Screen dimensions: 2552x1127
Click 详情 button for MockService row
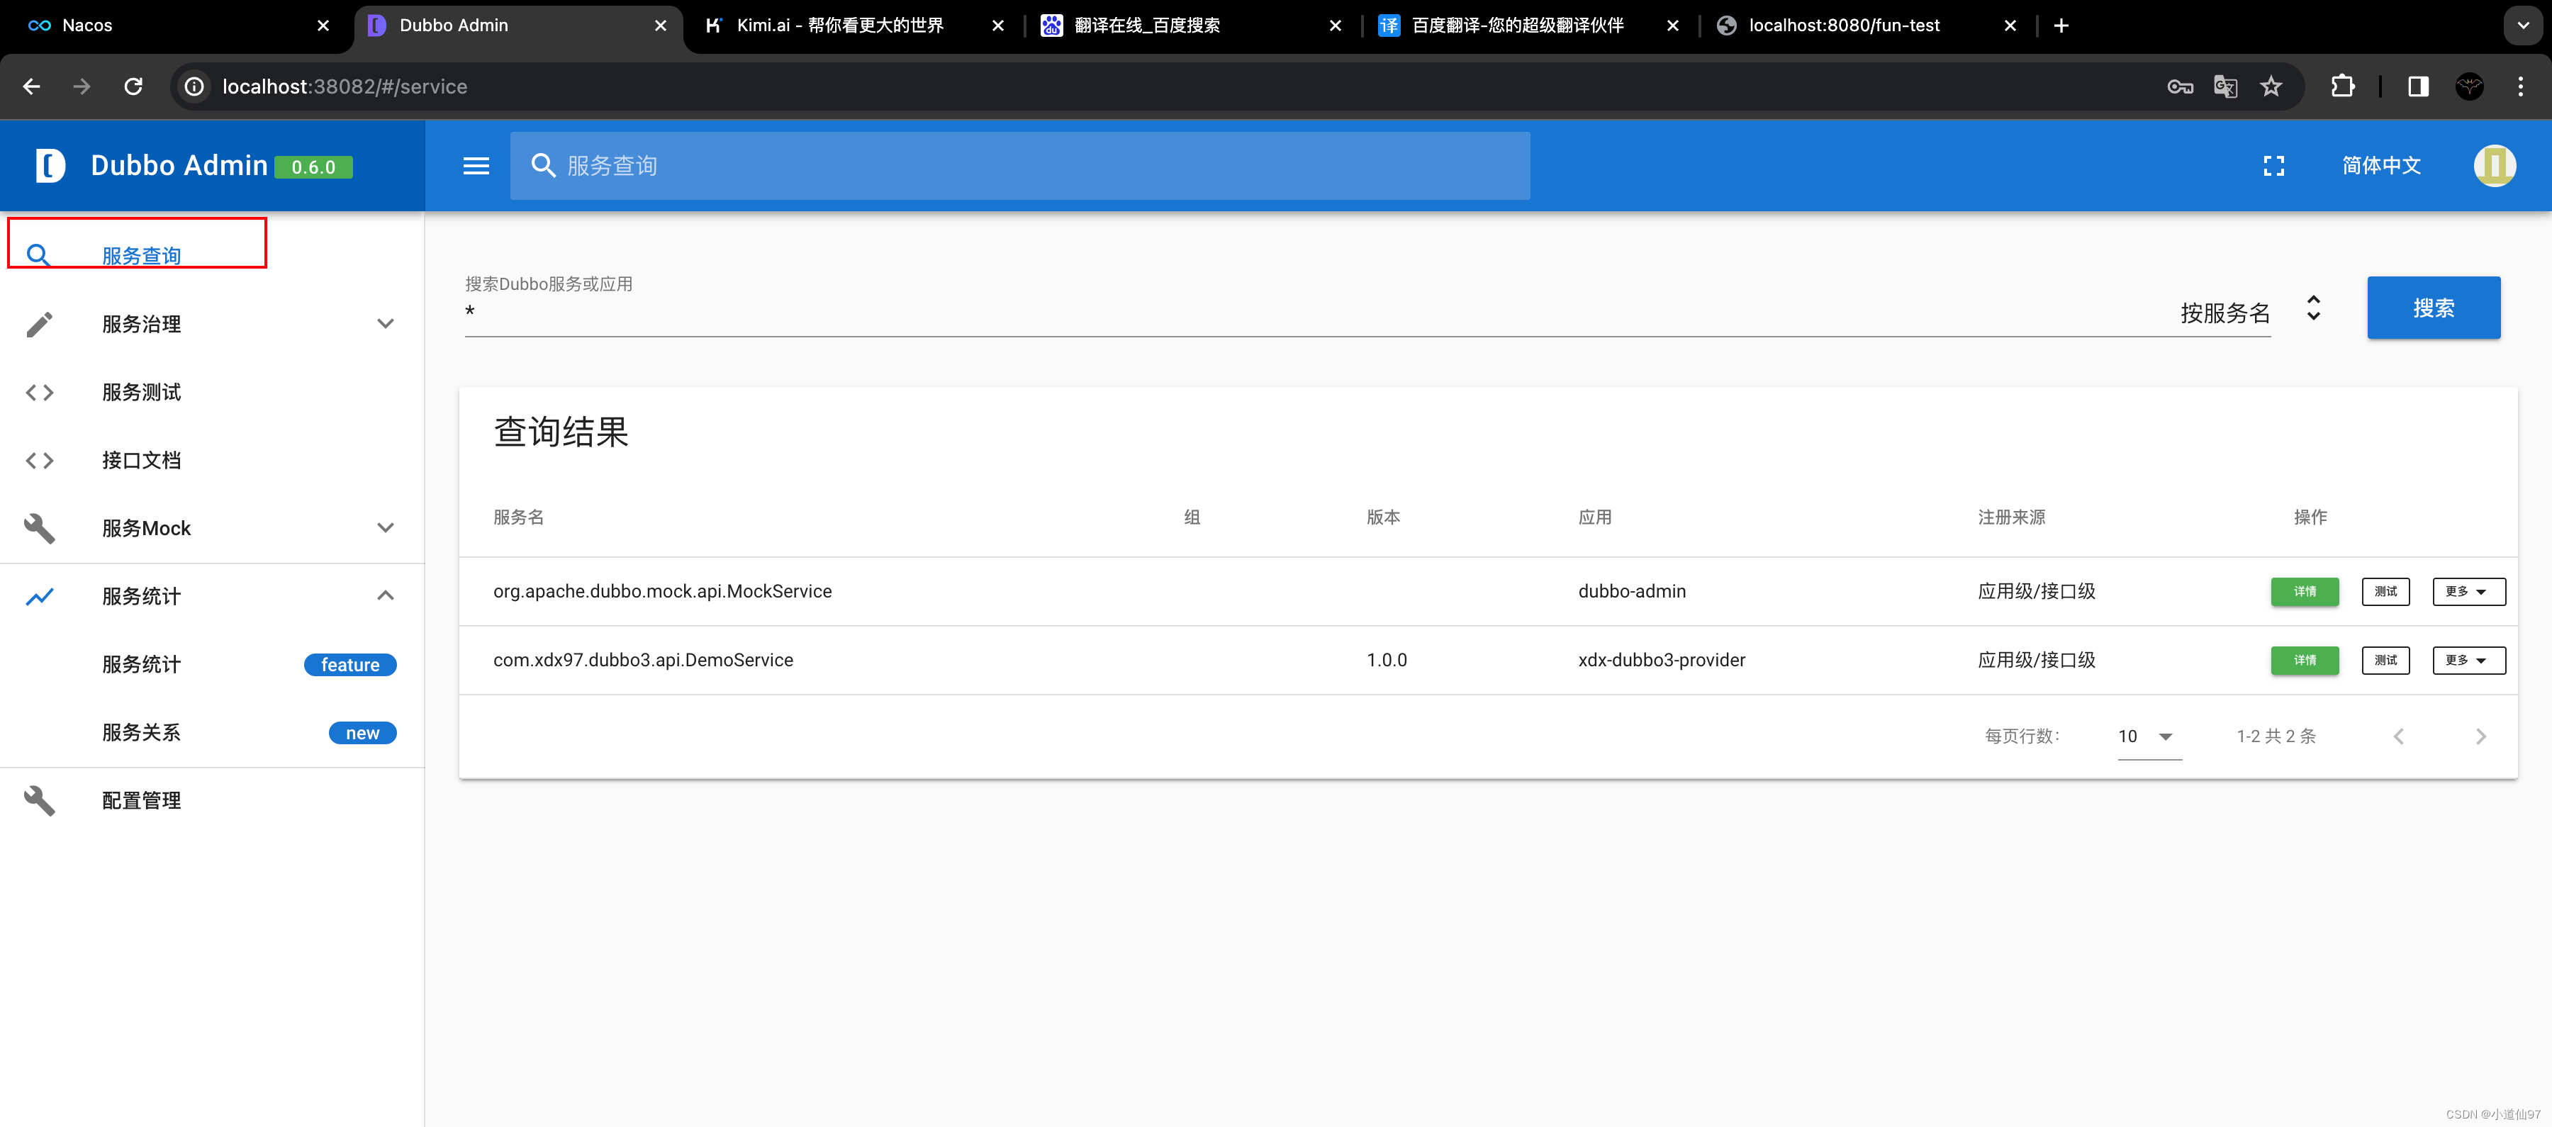[x=2305, y=591]
